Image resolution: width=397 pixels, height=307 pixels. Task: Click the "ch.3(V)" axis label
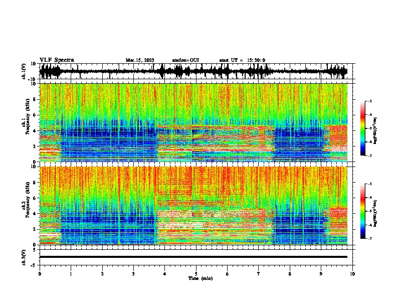click(24, 257)
